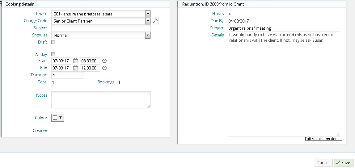Focus the Notes text area
355x168 pixels.
point(101,100)
